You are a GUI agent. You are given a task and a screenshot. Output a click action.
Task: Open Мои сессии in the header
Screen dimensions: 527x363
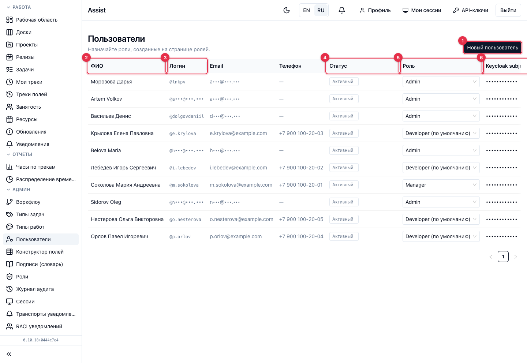tap(422, 10)
